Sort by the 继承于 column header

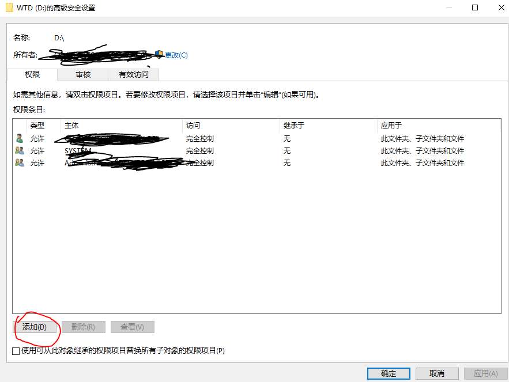point(328,125)
